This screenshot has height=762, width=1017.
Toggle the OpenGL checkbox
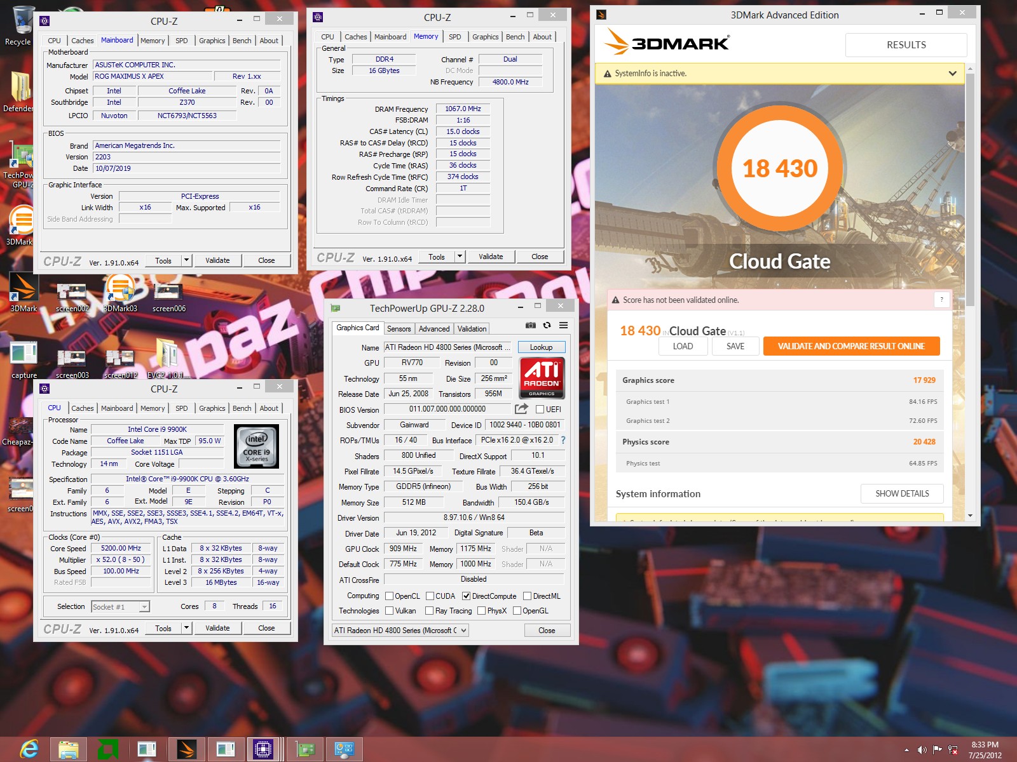(x=517, y=611)
